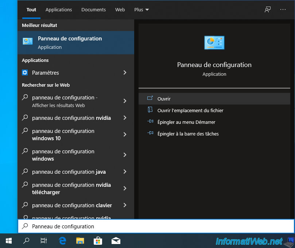Open the Paramètres application result
Image resolution: width=295 pixels, height=248 pixels.
pos(76,72)
